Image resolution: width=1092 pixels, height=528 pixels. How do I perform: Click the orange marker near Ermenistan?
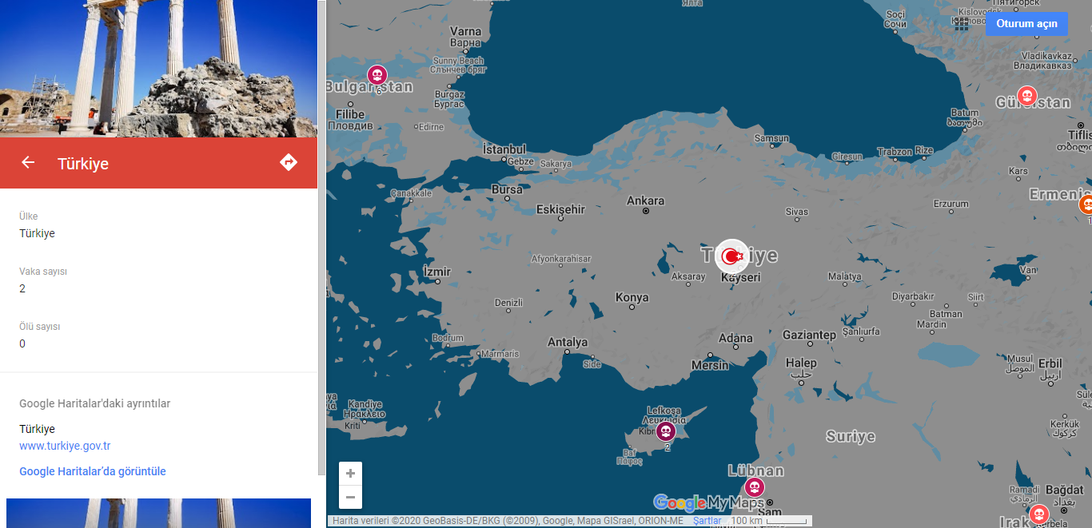[x=1086, y=204]
